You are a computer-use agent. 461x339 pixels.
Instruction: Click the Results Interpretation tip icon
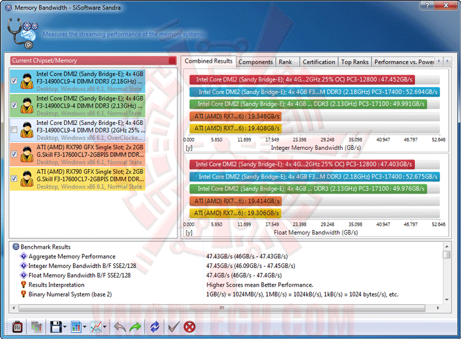[x=24, y=285]
